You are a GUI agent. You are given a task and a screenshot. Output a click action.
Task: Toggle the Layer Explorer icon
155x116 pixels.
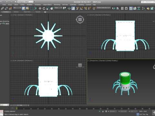pyautogui.click(x=126, y=8)
